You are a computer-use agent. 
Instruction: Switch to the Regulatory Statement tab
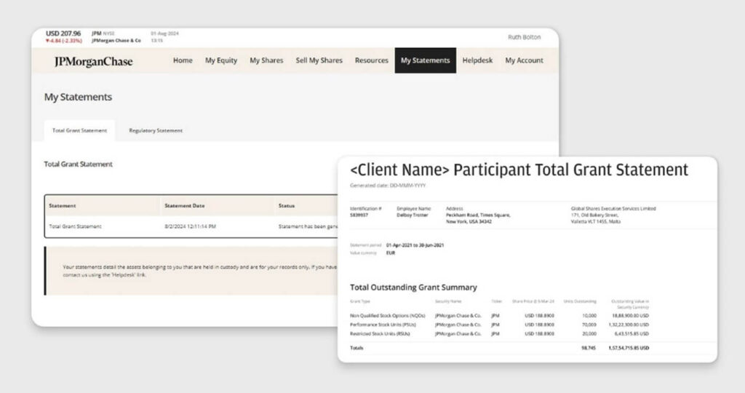point(156,130)
